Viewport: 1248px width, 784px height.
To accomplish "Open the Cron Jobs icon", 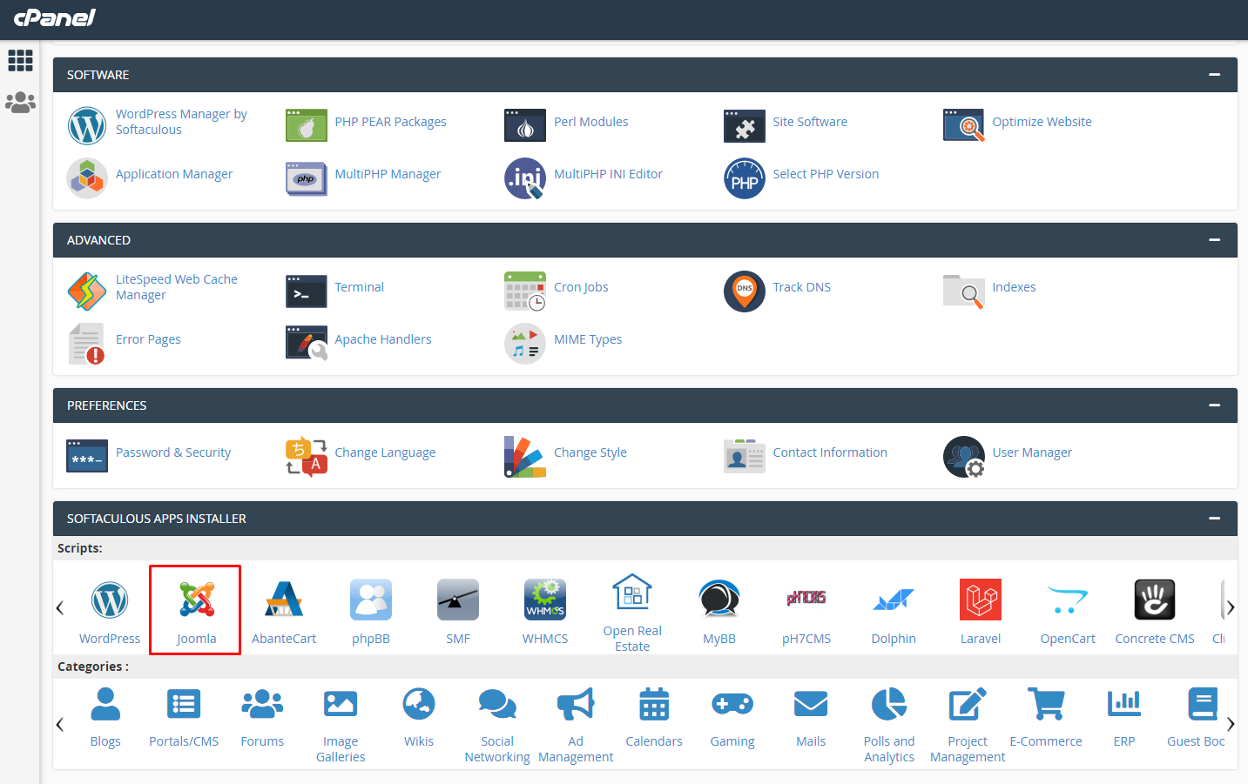I will pyautogui.click(x=525, y=291).
